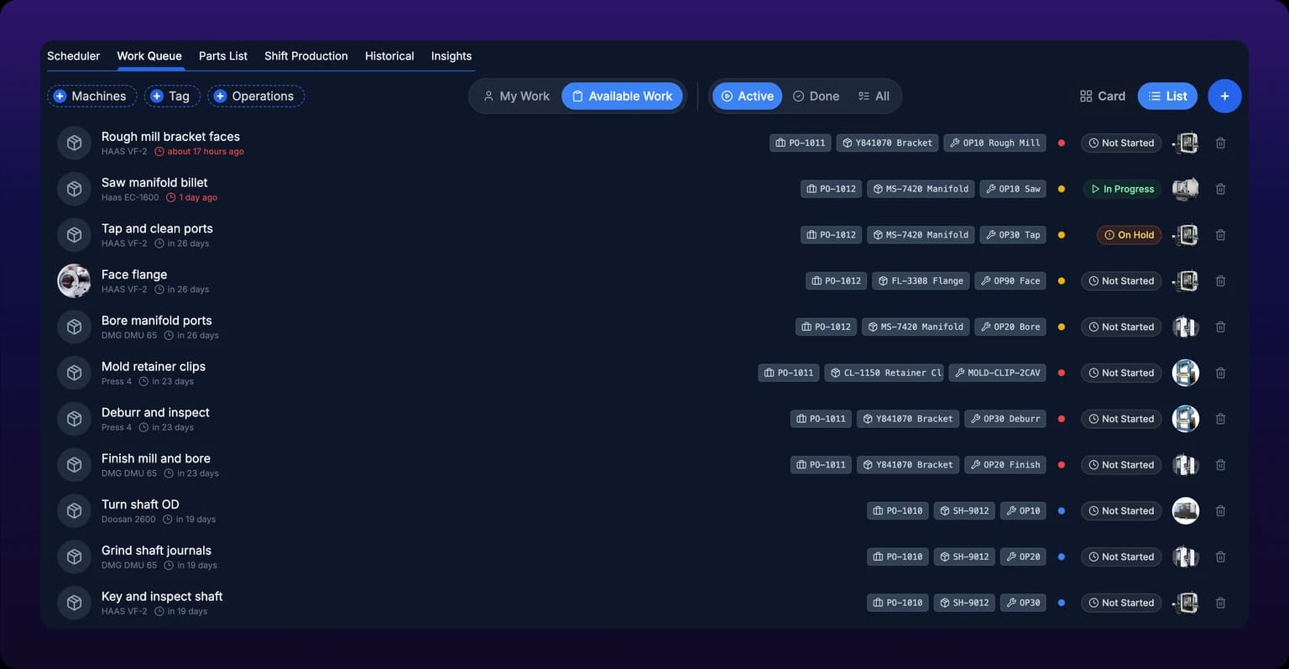Show All jobs filter
Viewport: 1289px width, 669px height.
874,97
